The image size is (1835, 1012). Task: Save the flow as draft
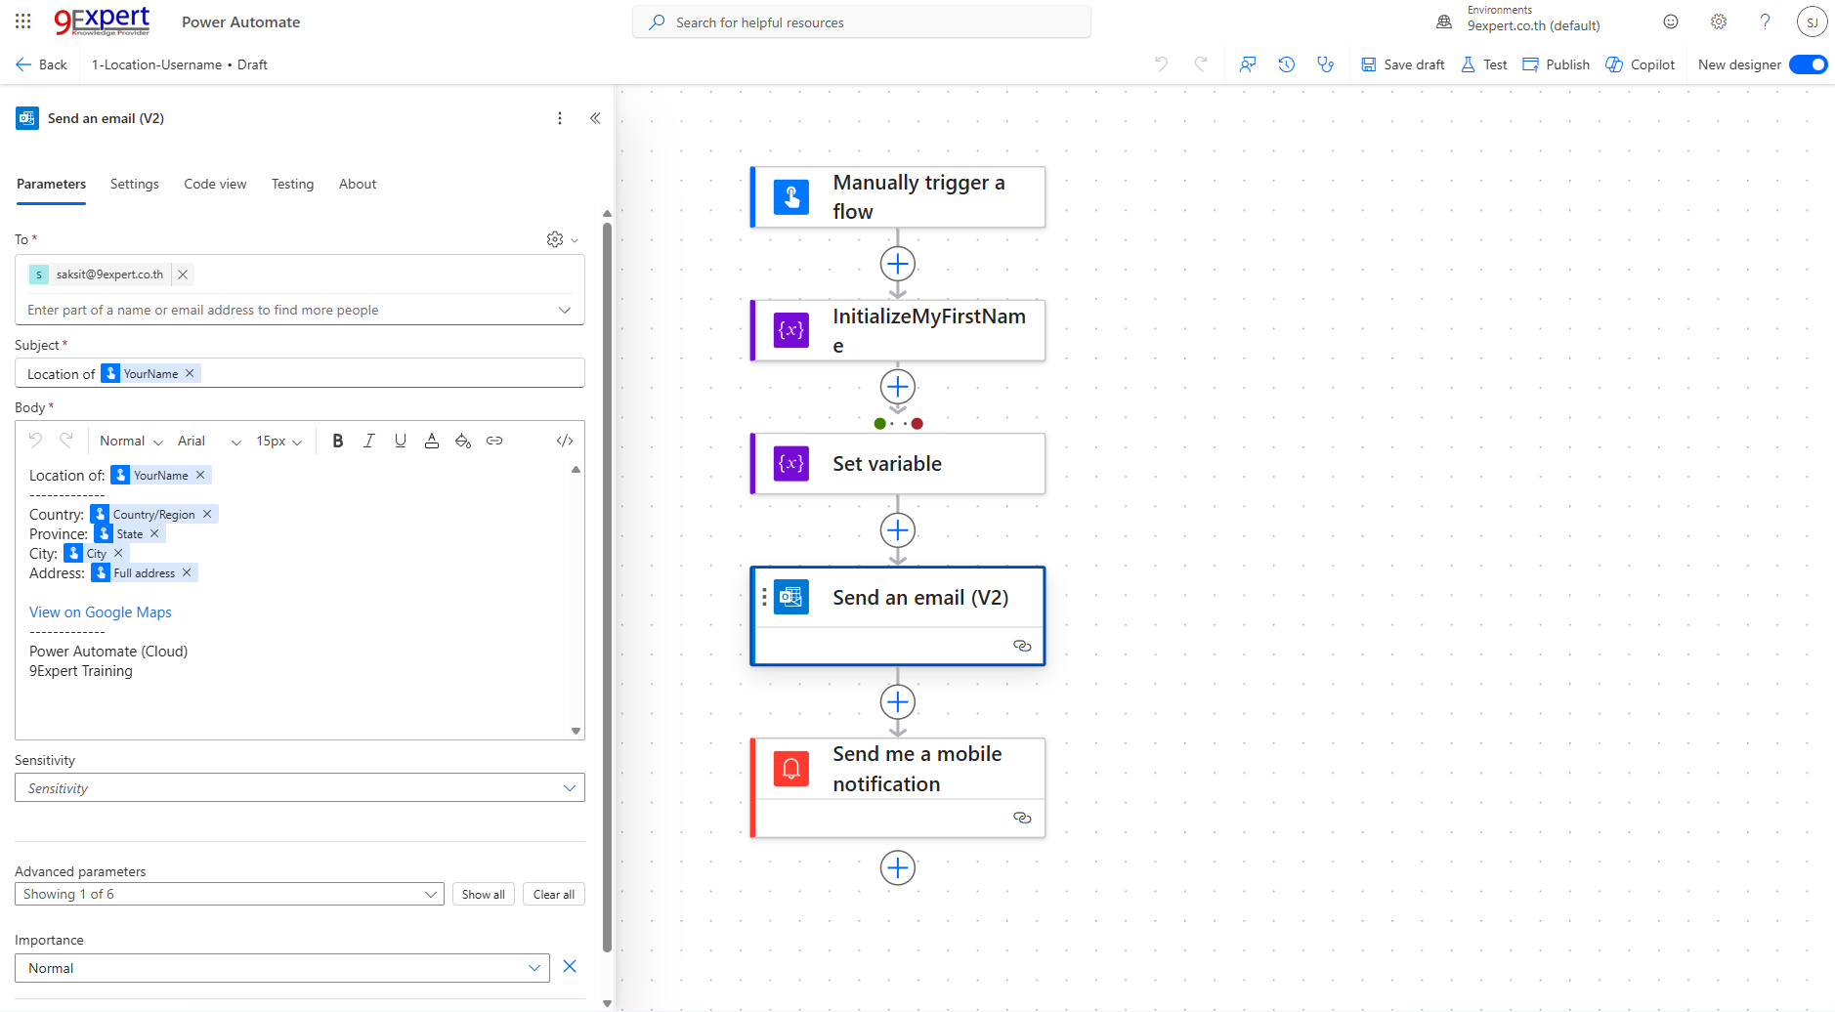[1402, 64]
